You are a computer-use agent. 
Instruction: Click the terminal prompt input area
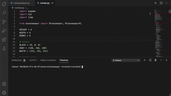[x=82, y=67]
